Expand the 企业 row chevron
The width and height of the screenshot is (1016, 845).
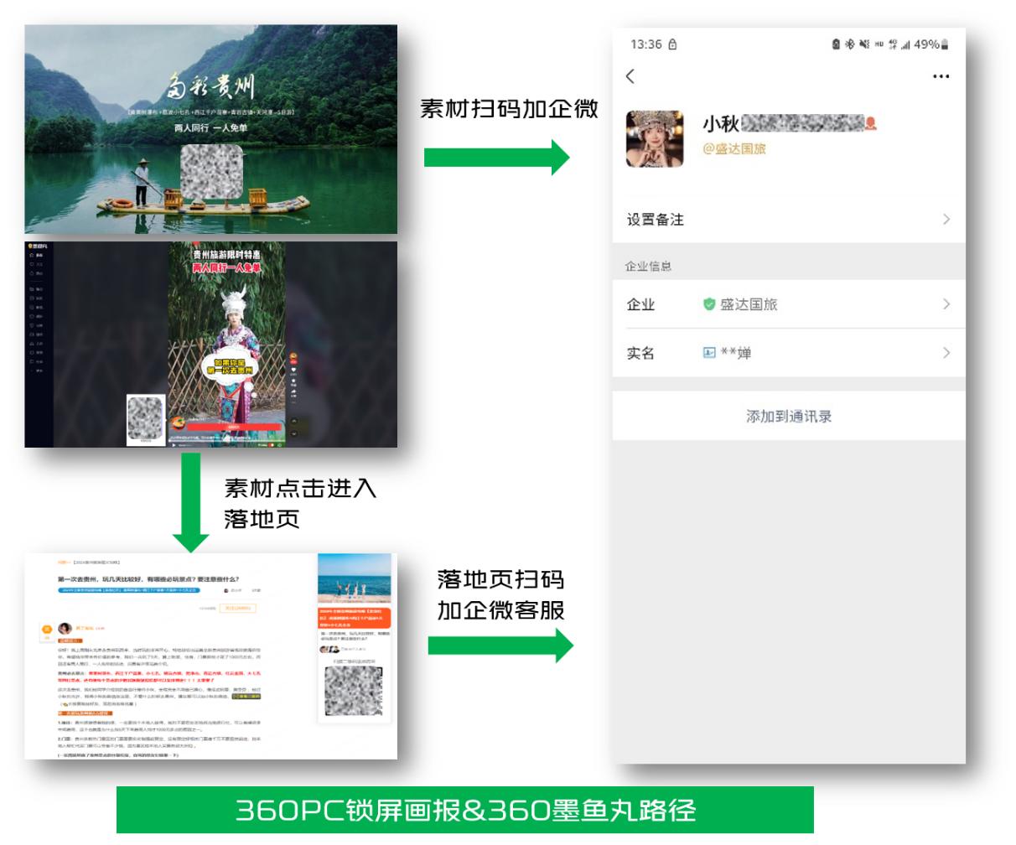(946, 304)
